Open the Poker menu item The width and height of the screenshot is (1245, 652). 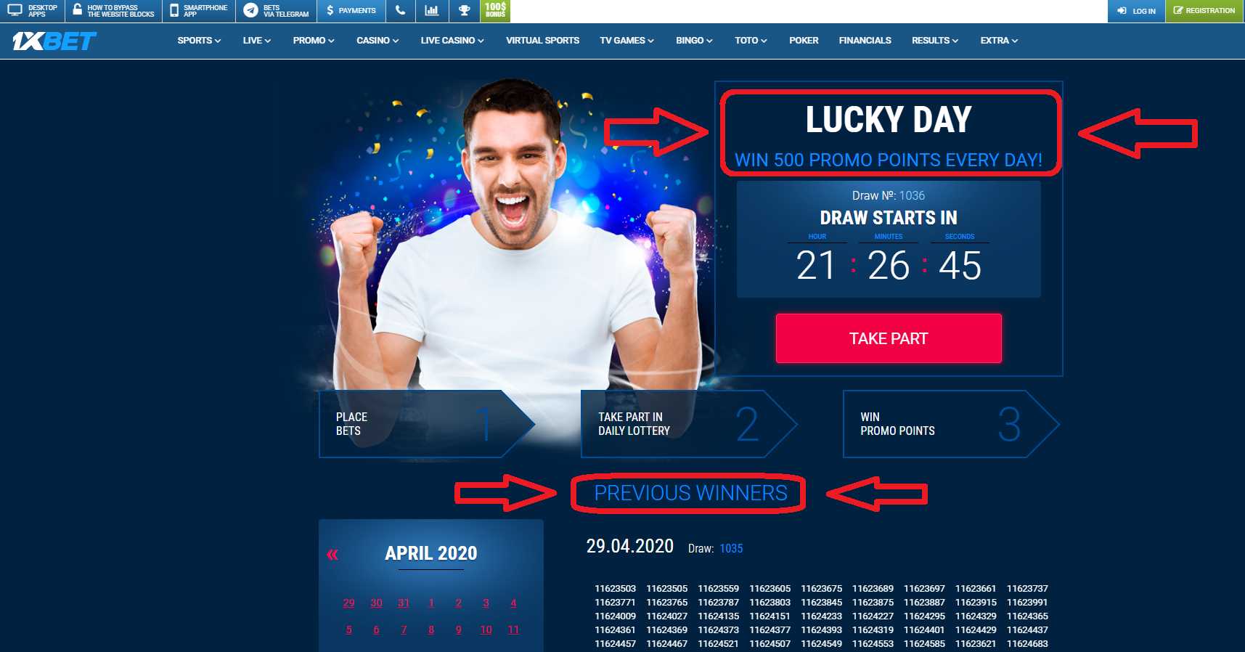[x=804, y=41]
